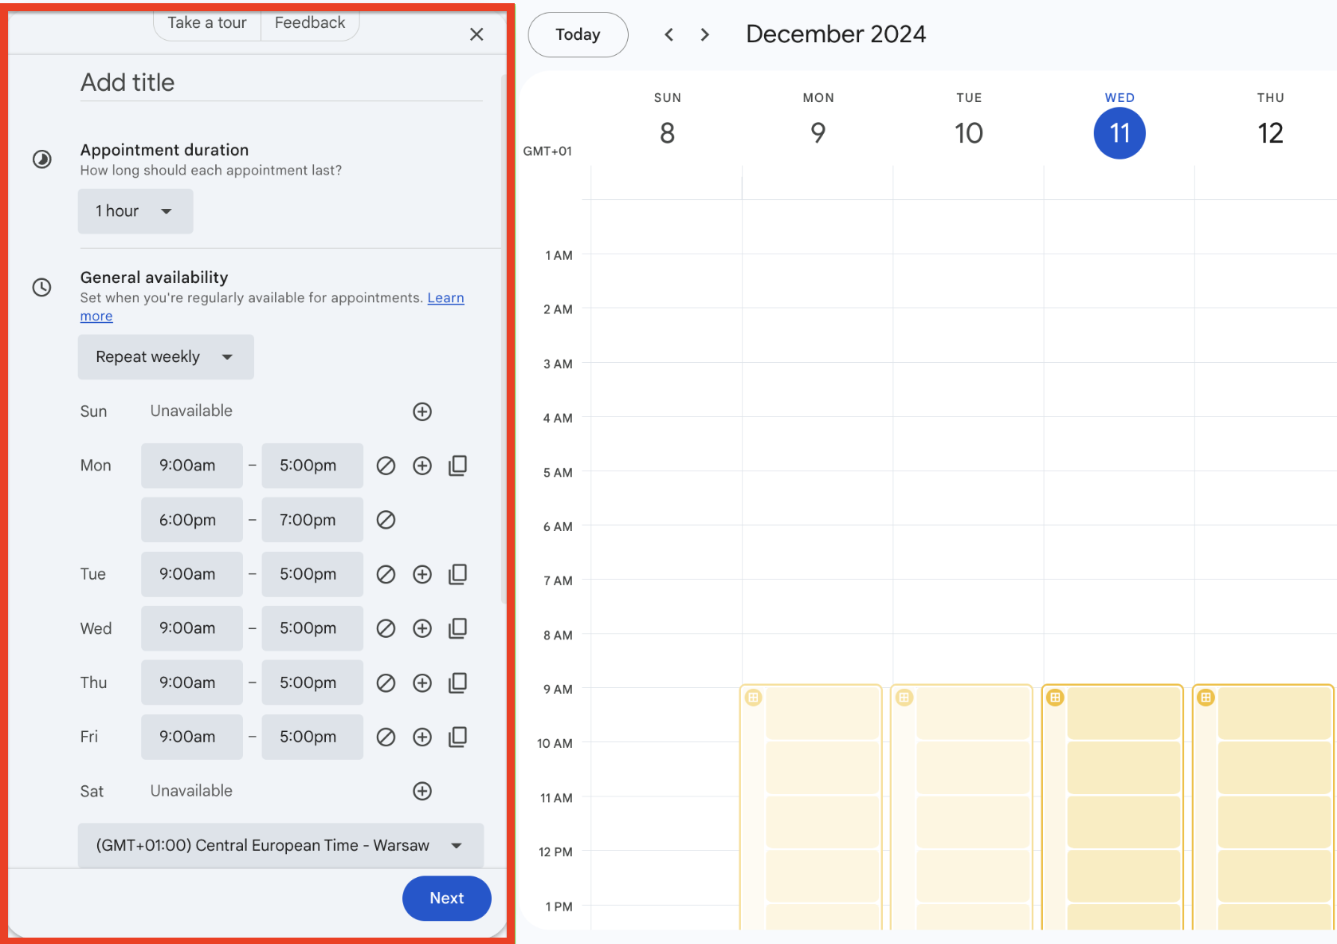Add availability period for Sunday
Screen dimensions: 1337x944
[x=422, y=411]
